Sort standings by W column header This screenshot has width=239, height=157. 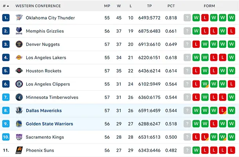tap(119, 6)
